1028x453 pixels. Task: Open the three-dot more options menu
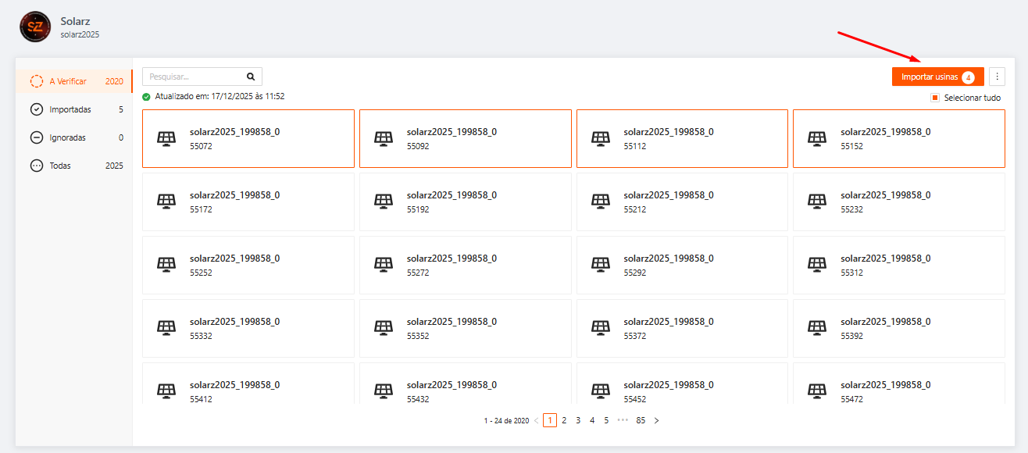coord(997,77)
